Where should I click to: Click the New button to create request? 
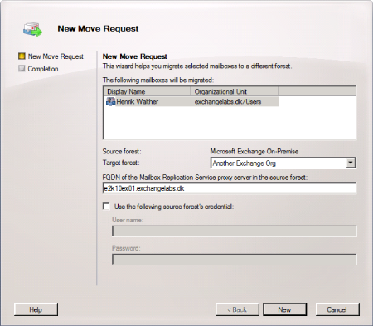click(284, 309)
